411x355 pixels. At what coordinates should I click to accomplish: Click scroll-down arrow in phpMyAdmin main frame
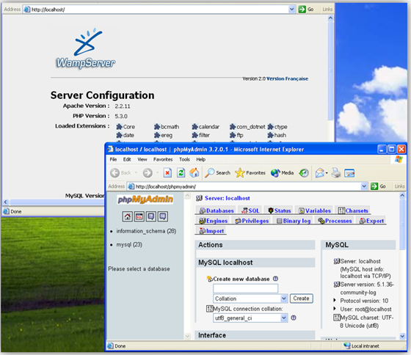[x=403, y=336]
